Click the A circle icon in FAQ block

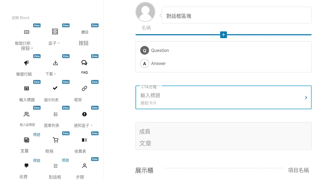pyautogui.click(x=145, y=63)
